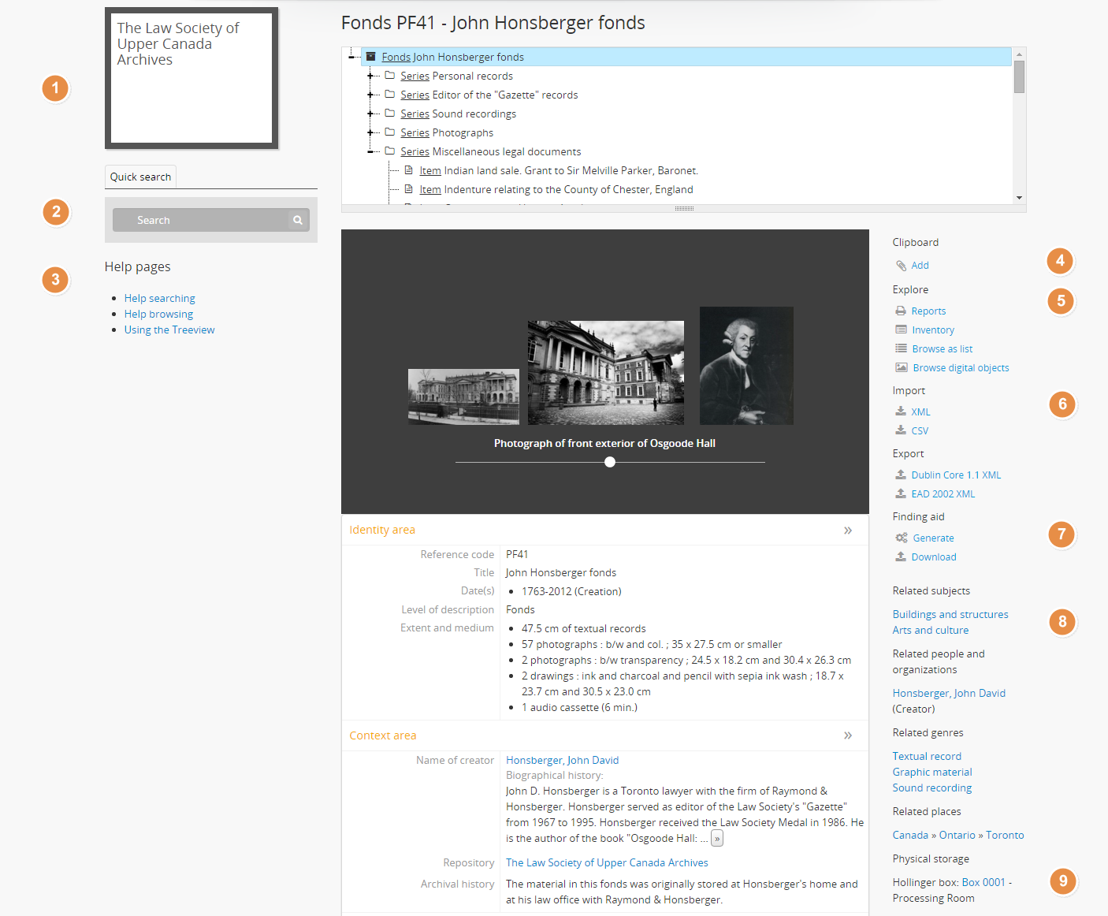Click the carousel slider handle
Screen dimensions: 1108x916
[x=610, y=463]
